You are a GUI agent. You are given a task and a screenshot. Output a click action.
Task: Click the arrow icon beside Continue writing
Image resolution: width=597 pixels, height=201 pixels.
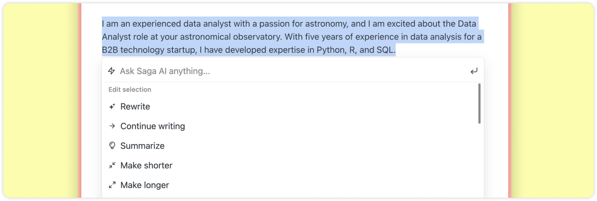pyautogui.click(x=112, y=126)
